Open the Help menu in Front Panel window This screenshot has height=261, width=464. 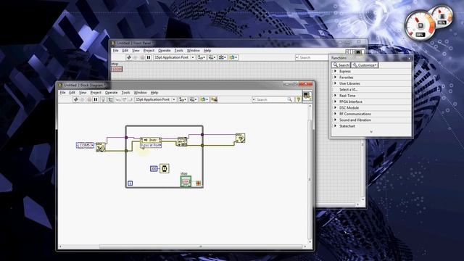[207, 51]
